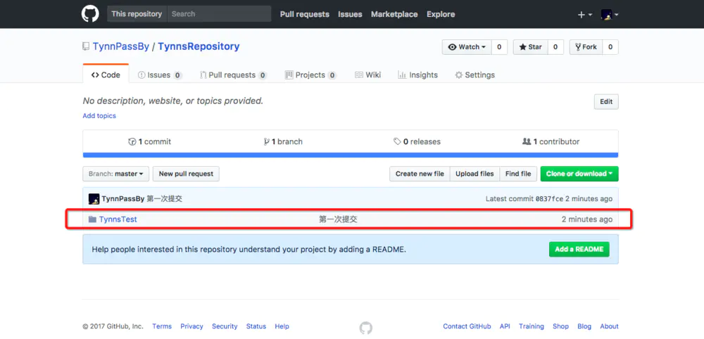Go to Pull requests in top navigation
Viewport: 704px width, 339px height.
coord(304,14)
